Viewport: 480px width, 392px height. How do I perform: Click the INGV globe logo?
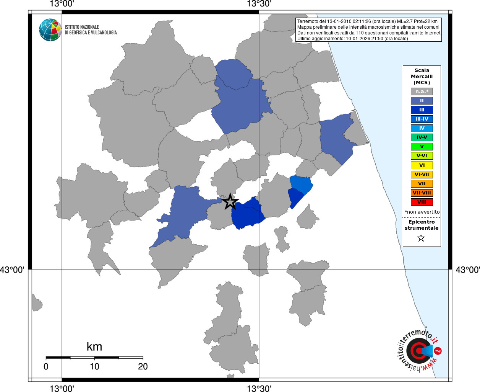point(50,30)
